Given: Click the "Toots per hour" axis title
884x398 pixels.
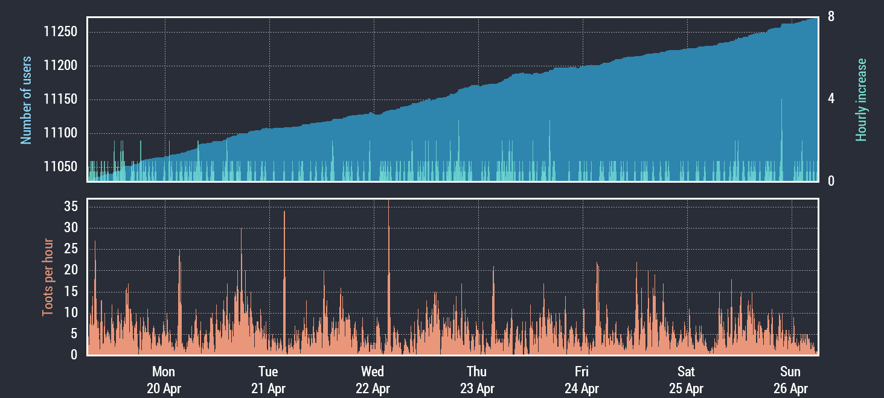Looking at the screenshot, I should tap(48, 277).
